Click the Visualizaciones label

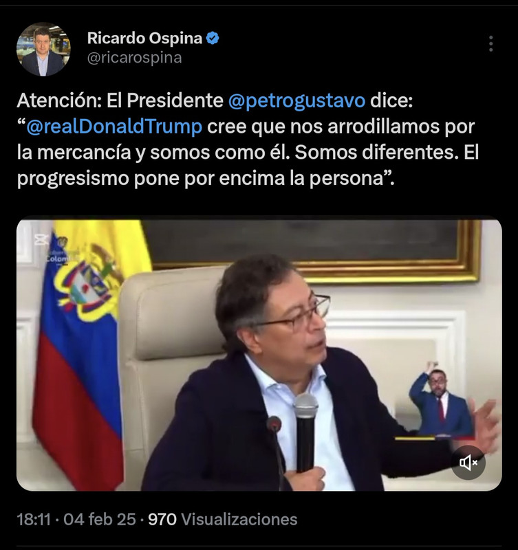pyautogui.click(x=239, y=519)
